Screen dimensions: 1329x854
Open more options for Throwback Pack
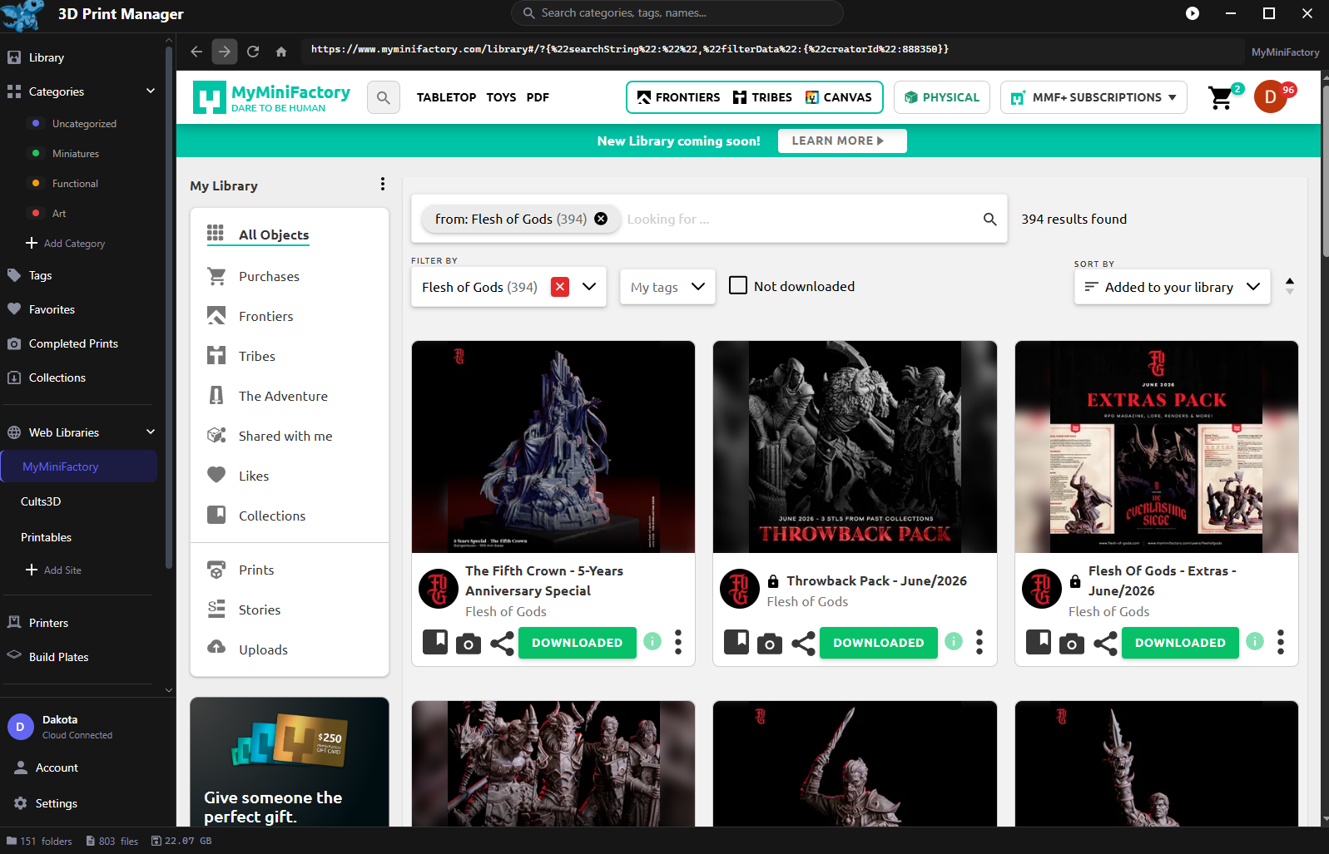coord(979,642)
